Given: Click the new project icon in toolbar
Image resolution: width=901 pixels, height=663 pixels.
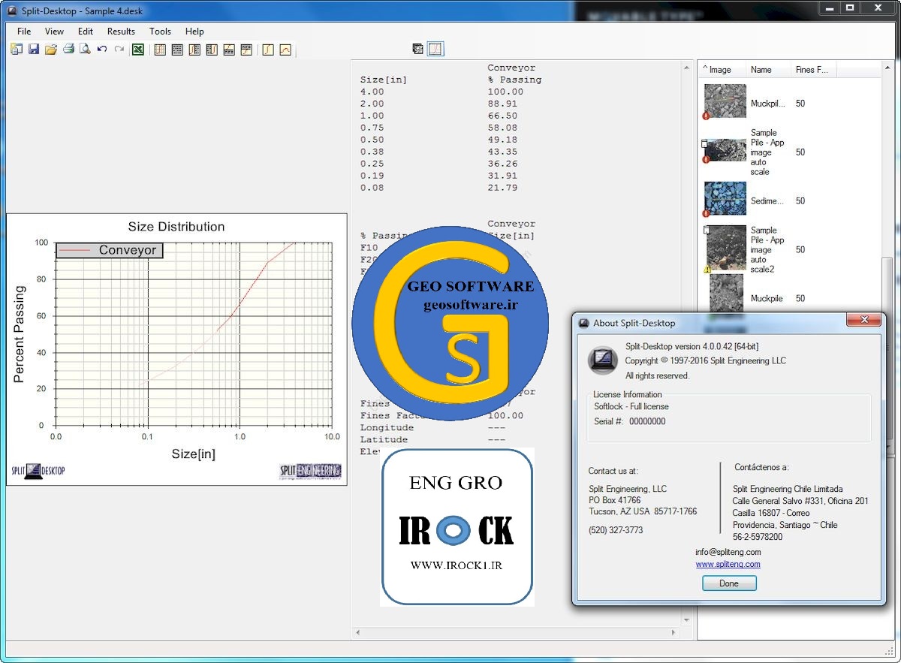Looking at the screenshot, I should 17,50.
